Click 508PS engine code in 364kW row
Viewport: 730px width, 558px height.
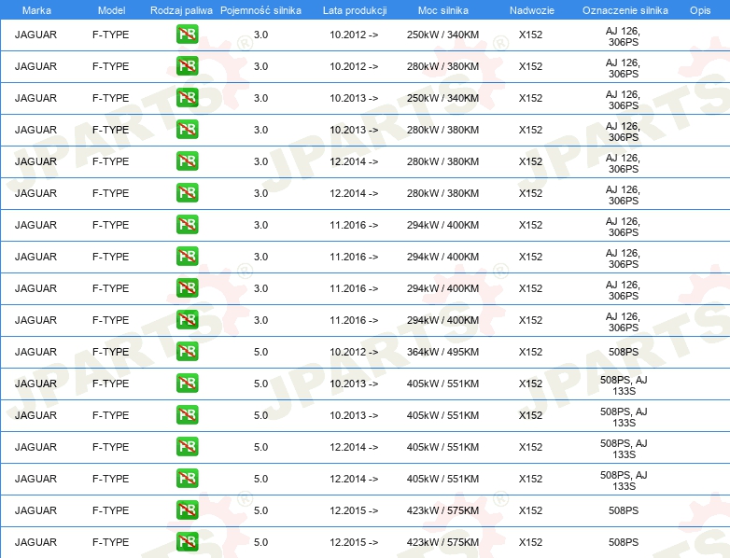pos(624,352)
